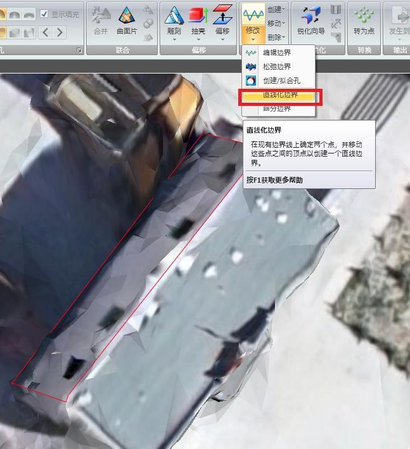Click the 直线化边界 tooltip heading
This screenshot has width=410, height=449.
tap(264, 130)
